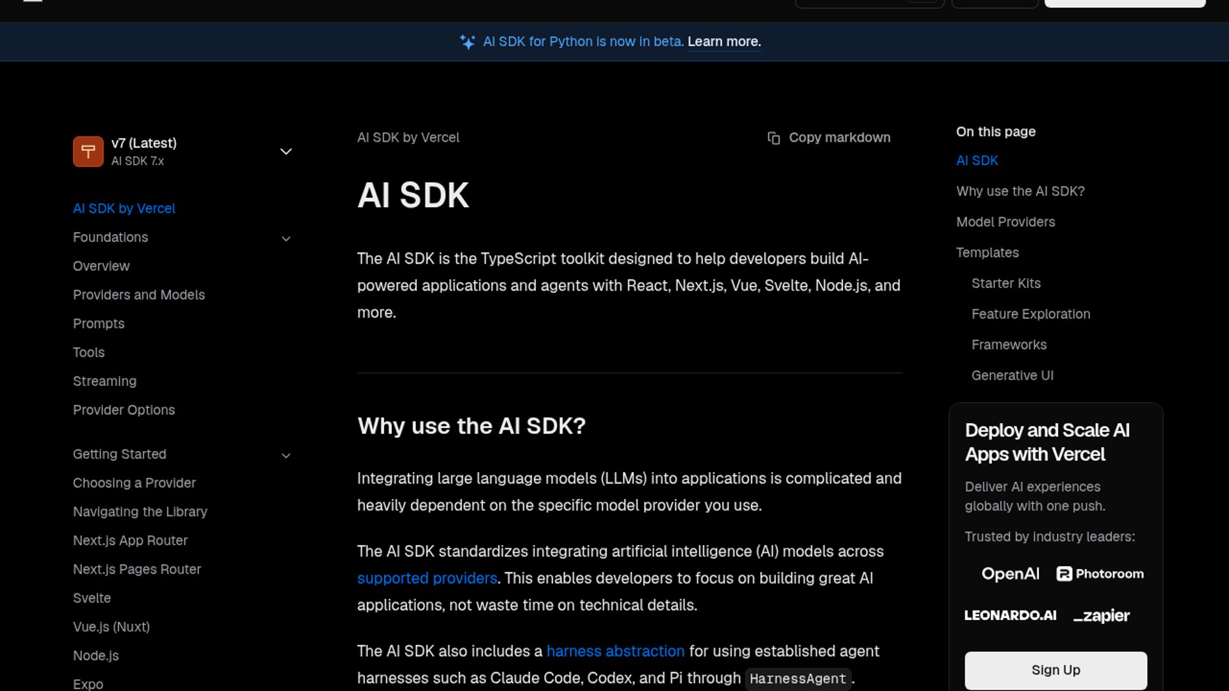Jump to Templates section anchor

[987, 253]
